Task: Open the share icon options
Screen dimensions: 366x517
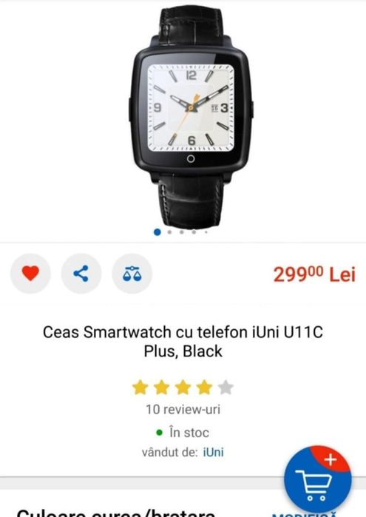Action: tap(81, 274)
